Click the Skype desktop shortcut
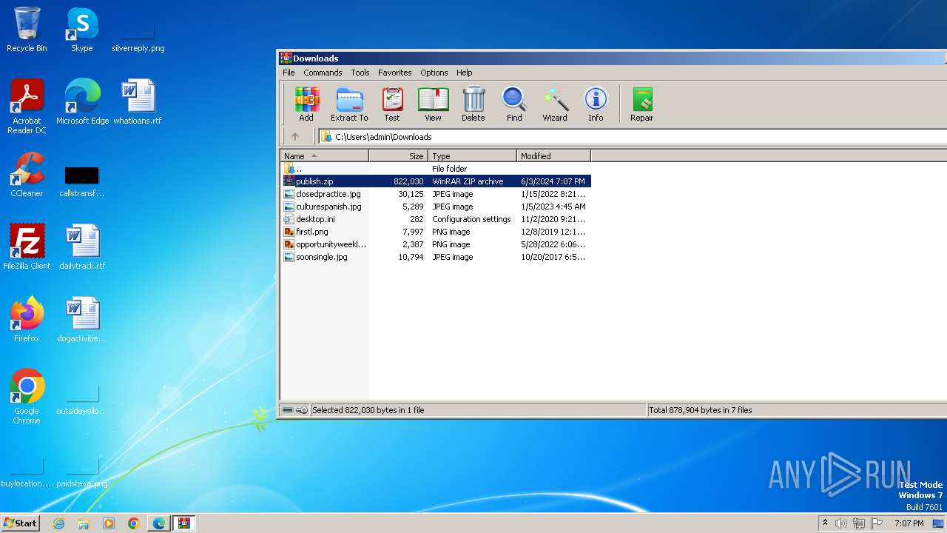The width and height of the screenshot is (947, 533). click(81, 30)
